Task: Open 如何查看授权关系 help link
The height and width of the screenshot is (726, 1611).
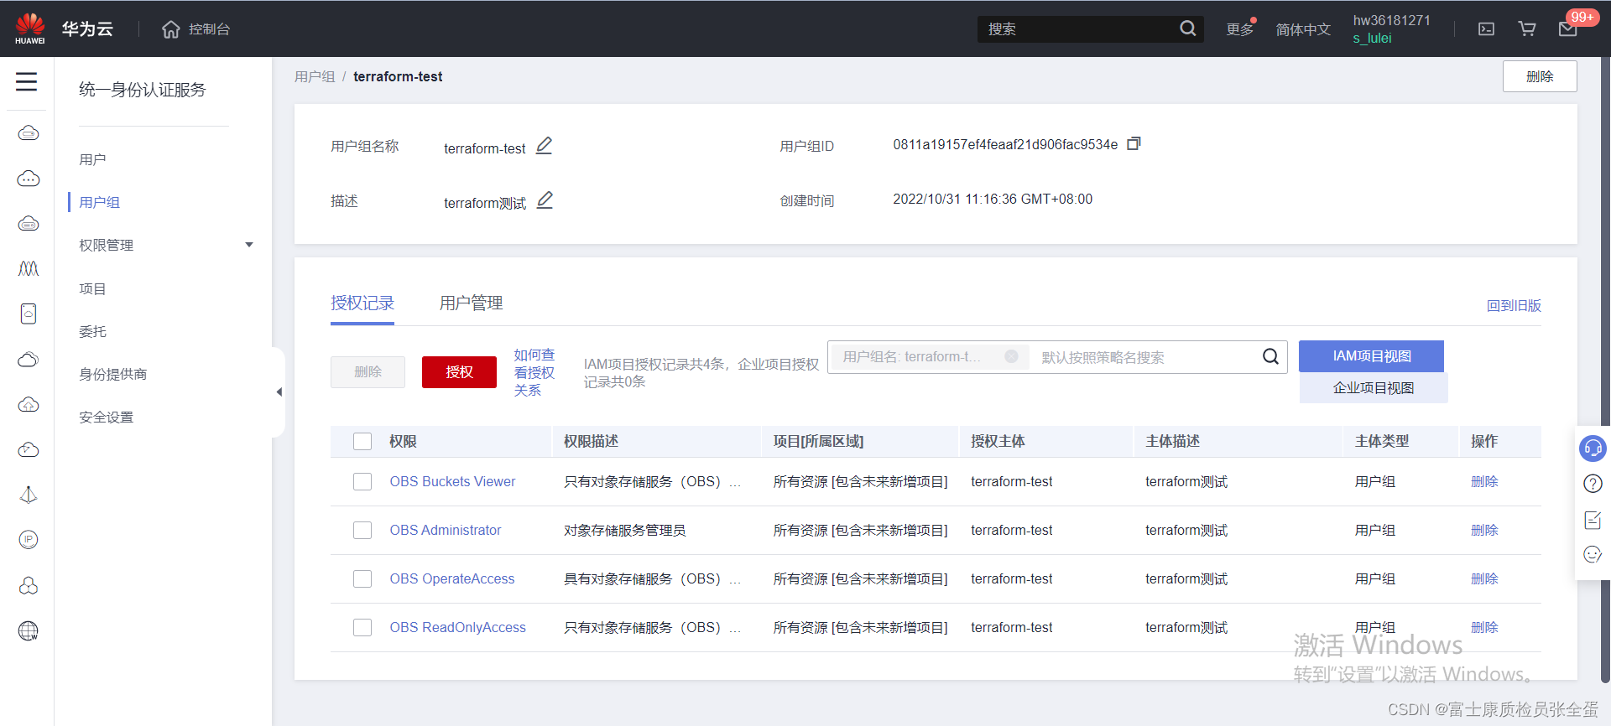Action: pyautogui.click(x=534, y=372)
